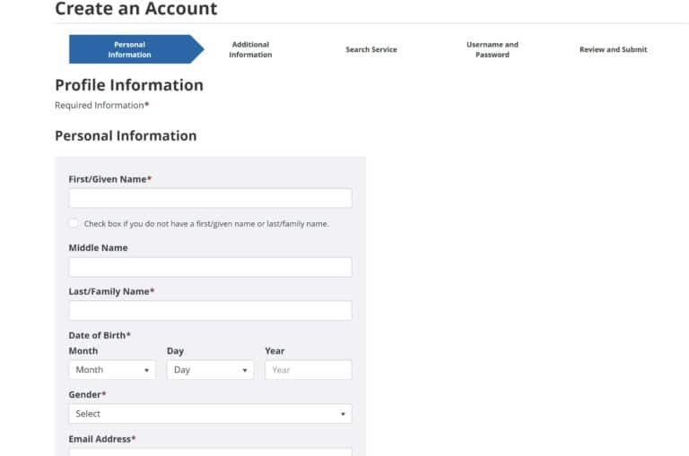Jump to Review and Submit step
The height and width of the screenshot is (456, 689).
point(613,49)
